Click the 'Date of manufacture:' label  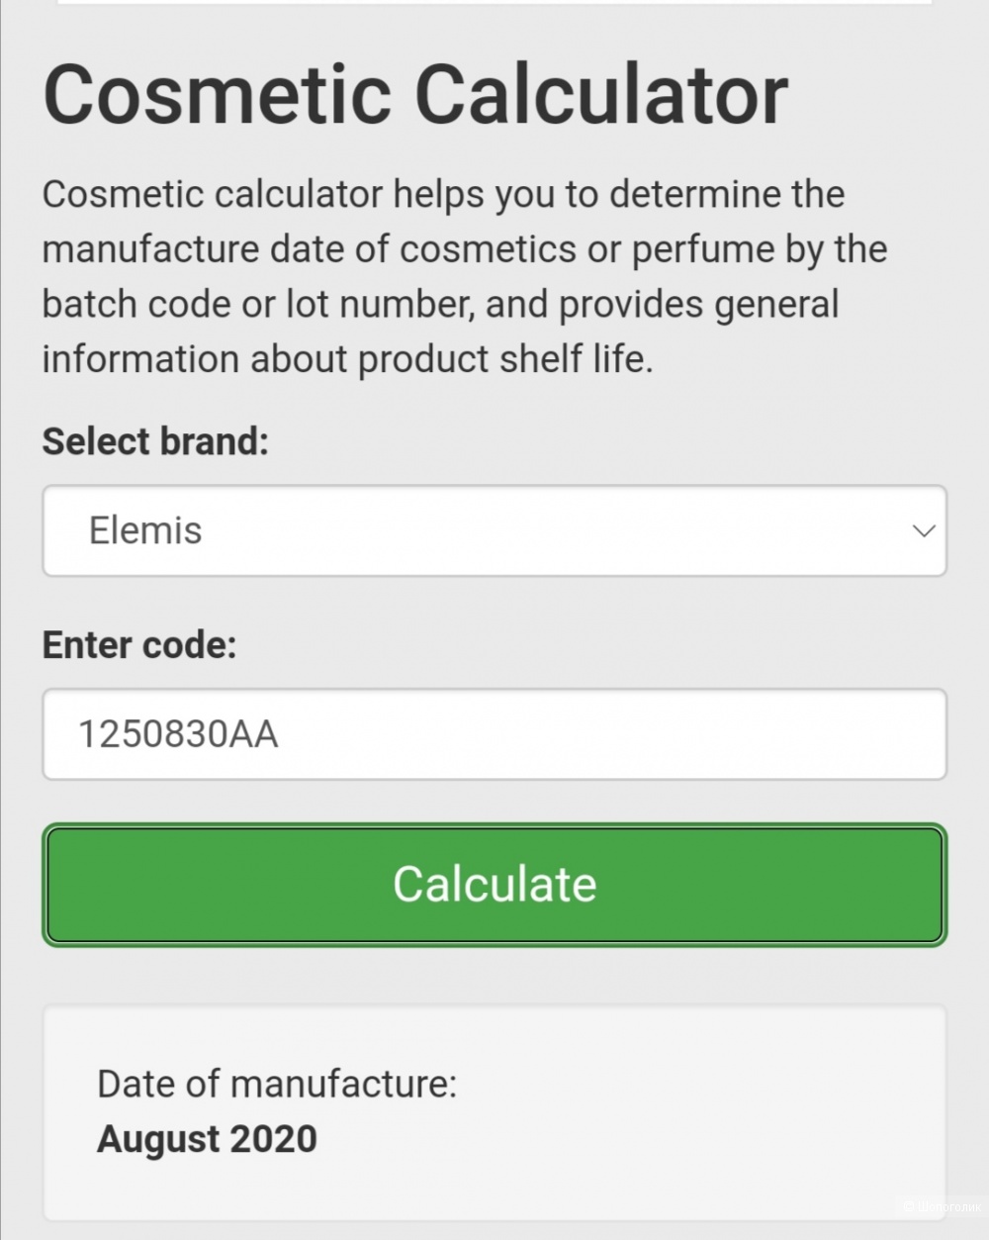(277, 1085)
